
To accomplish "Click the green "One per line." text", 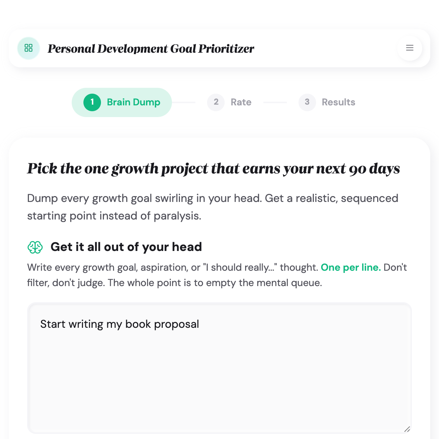I will (350, 267).
